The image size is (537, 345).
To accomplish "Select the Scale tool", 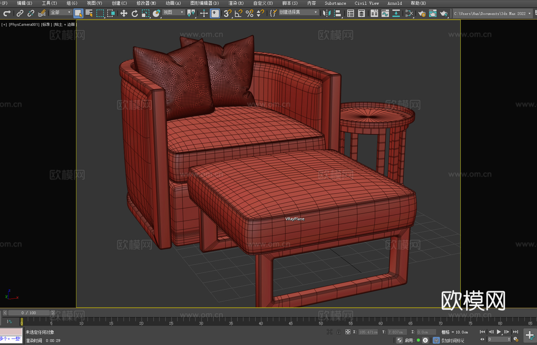I will (146, 13).
